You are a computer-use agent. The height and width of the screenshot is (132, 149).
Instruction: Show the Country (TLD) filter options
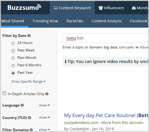(44, 117)
